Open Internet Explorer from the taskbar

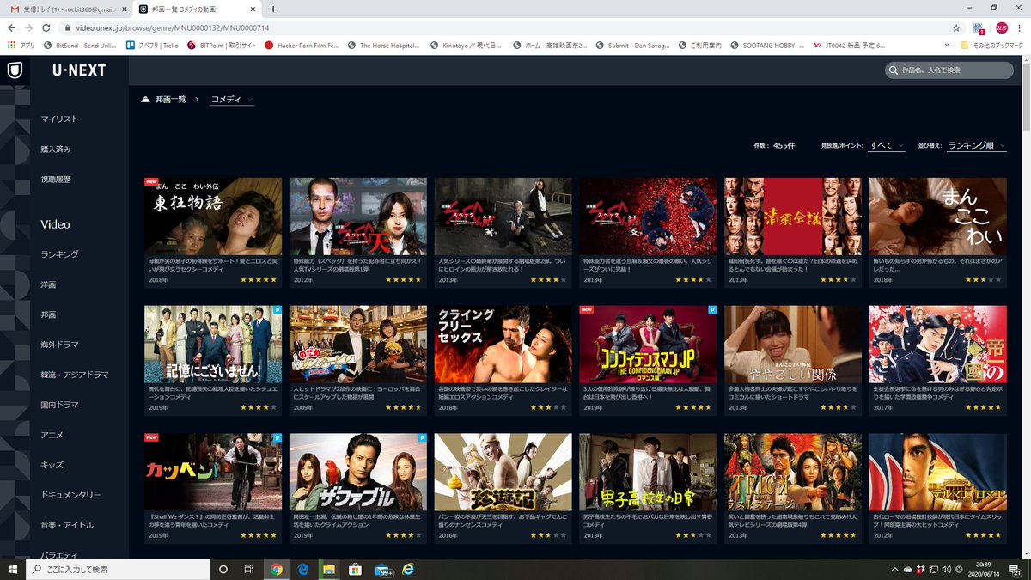click(x=408, y=569)
